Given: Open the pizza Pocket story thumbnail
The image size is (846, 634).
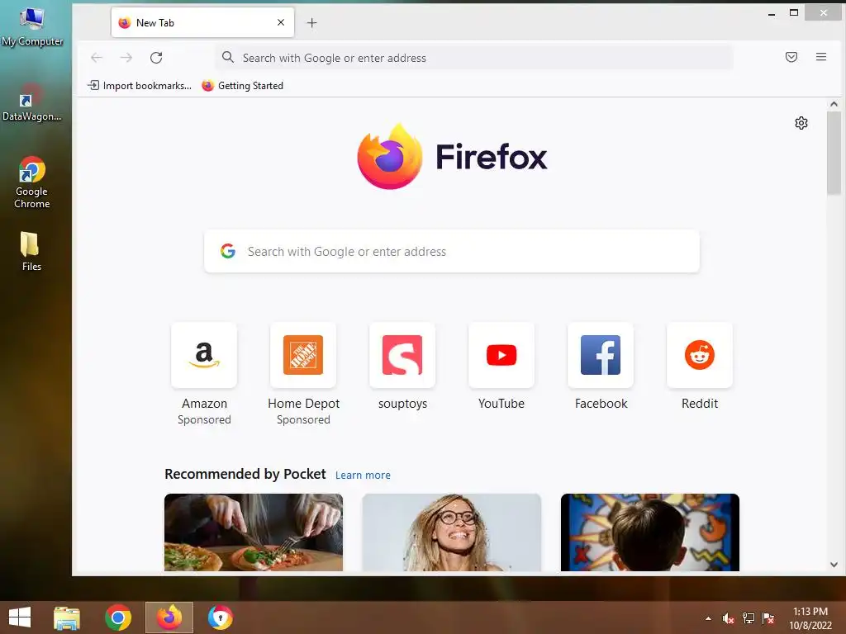Looking at the screenshot, I should coord(254,532).
